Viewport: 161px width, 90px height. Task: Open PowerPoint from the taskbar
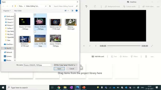(84, 87)
